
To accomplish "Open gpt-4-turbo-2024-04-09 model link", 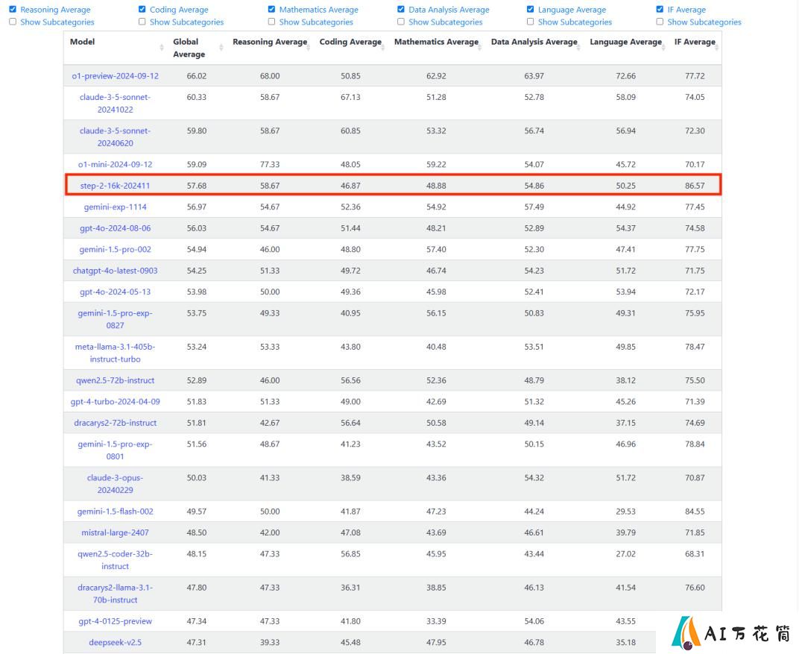I will 115,402.
